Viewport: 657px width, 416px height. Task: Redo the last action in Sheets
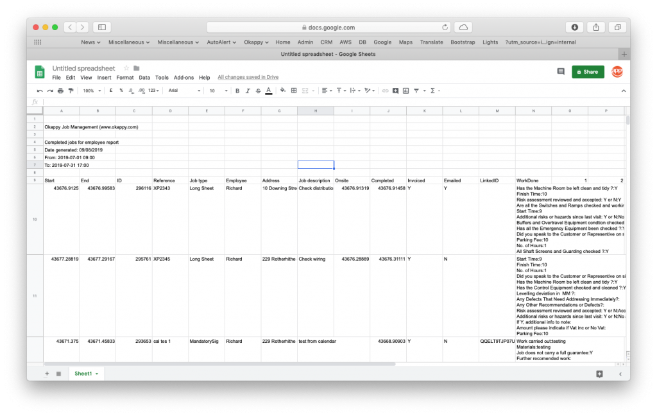[50, 91]
